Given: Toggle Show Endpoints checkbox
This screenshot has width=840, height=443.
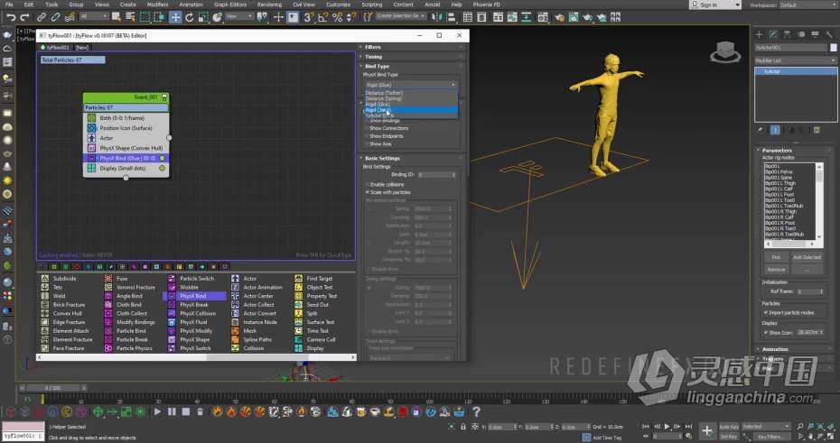Looking at the screenshot, I should (x=368, y=136).
